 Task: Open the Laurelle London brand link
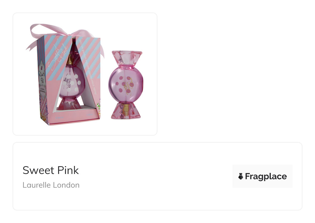[51, 185]
